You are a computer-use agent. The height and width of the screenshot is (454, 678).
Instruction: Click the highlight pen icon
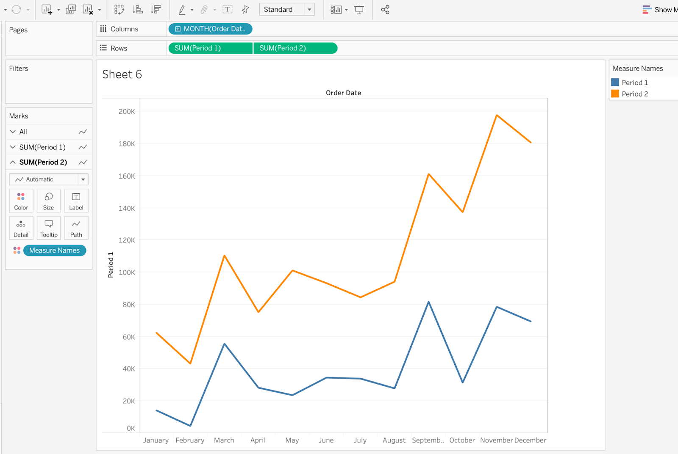(182, 9)
